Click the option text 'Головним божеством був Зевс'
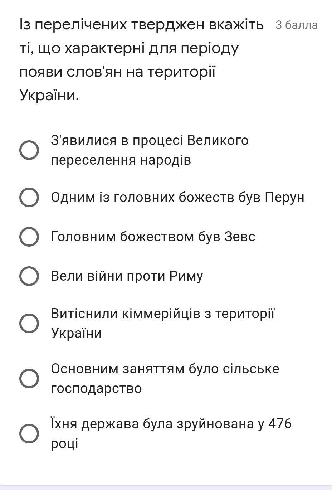The width and height of the screenshot is (332, 490). coord(153,237)
